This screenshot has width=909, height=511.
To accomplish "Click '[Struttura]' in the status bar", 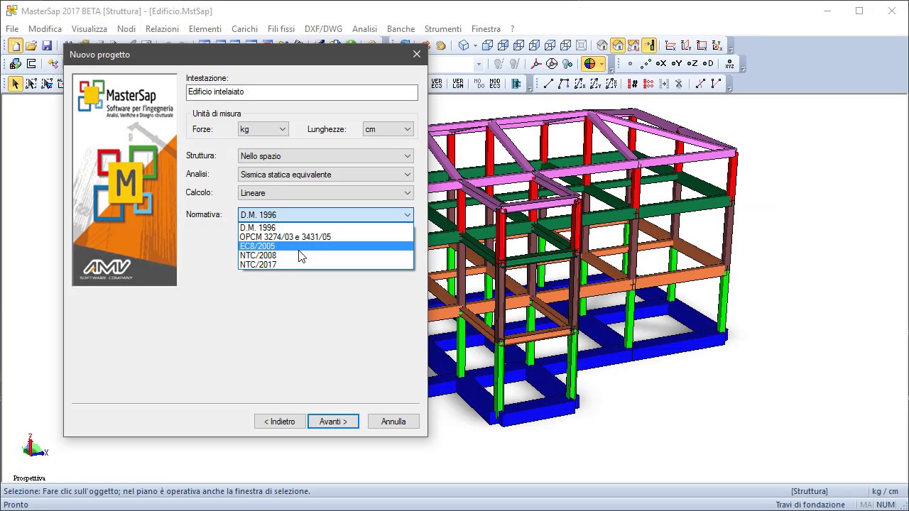I will coord(810,491).
